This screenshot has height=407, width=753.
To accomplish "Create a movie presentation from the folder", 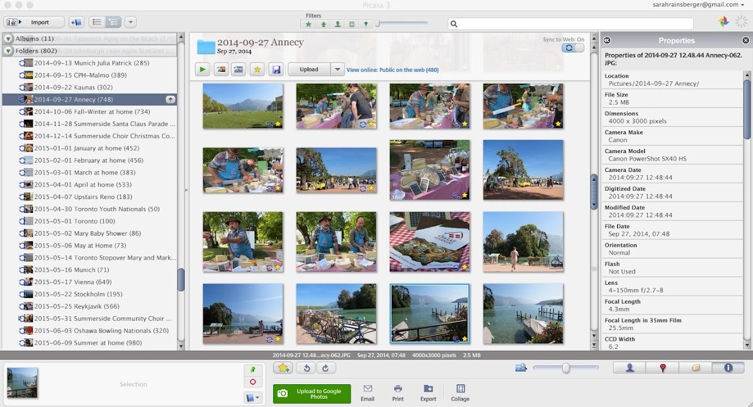I will [x=238, y=70].
